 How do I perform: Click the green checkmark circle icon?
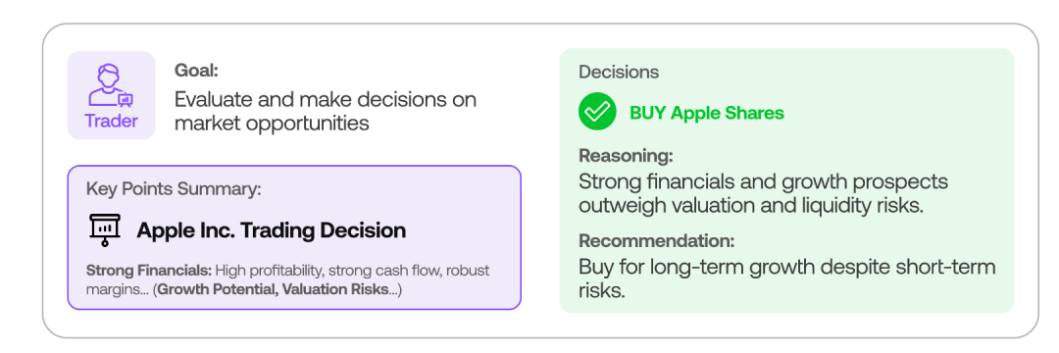tap(597, 112)
